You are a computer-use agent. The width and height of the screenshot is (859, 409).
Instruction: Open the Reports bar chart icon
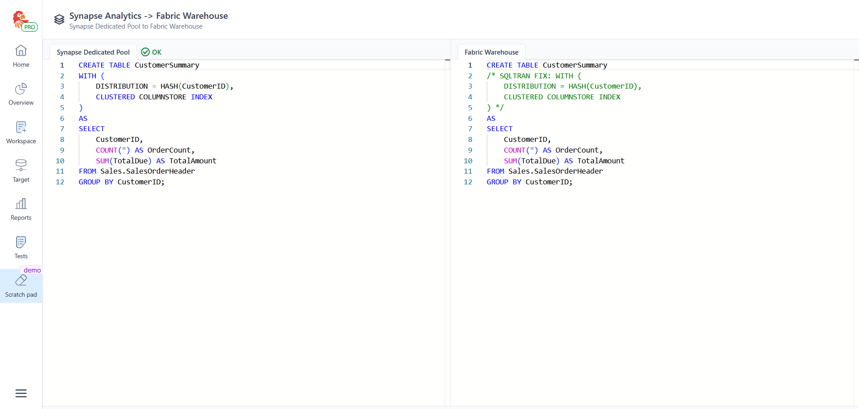(21, 204)
